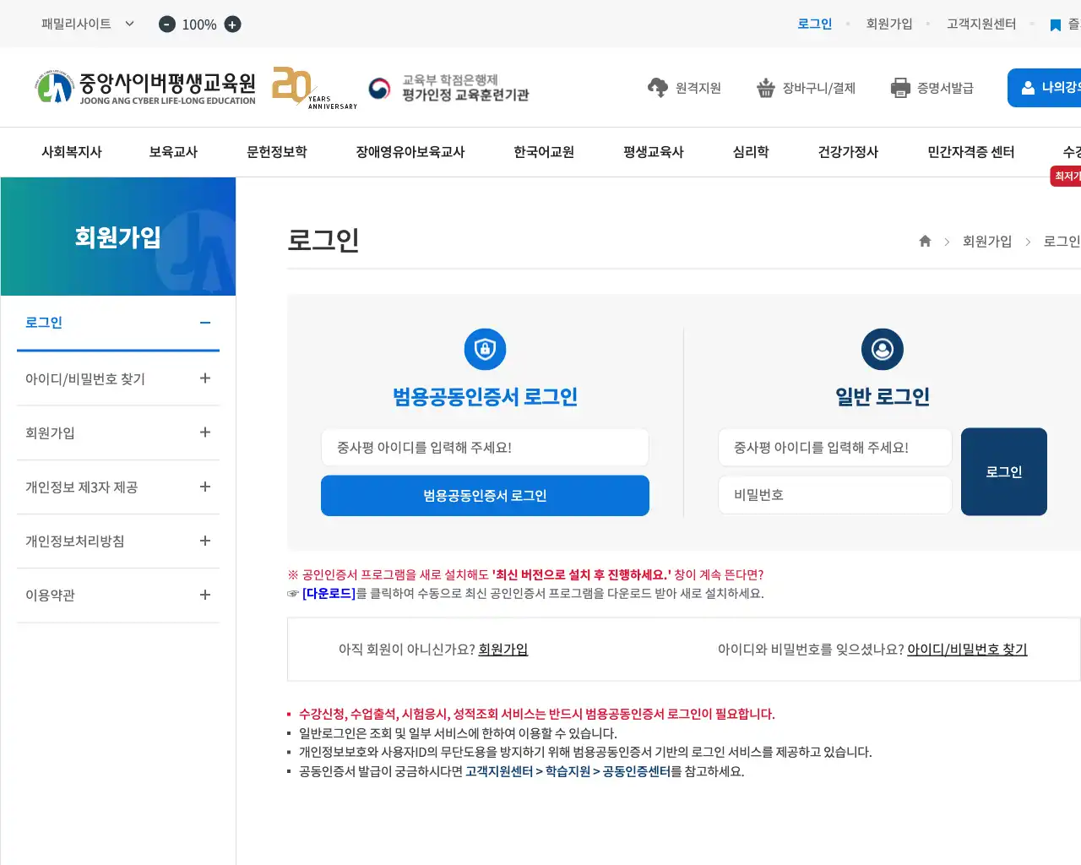Expand the 이용약관 sidebar section
The width and height of the screenshot is (1081, 865).
pos(118,595)
